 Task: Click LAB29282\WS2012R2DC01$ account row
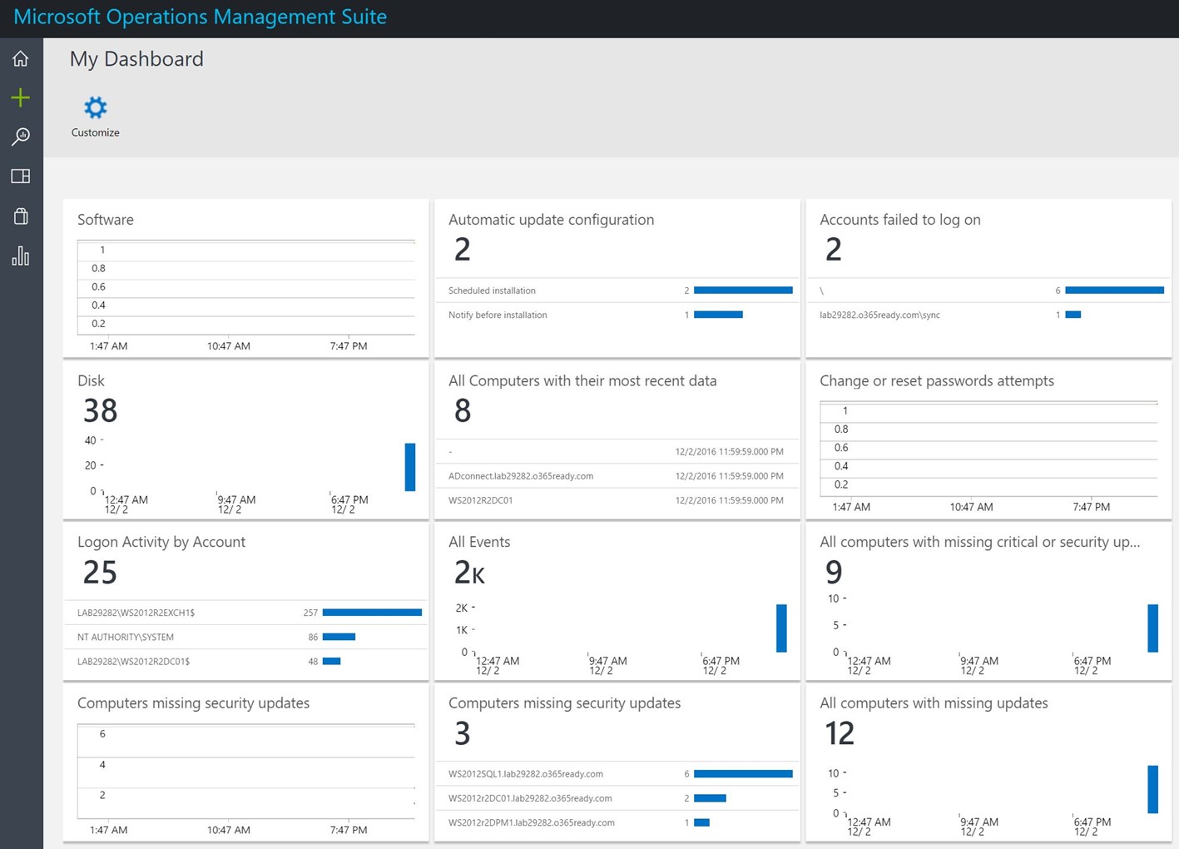point(246,661)
